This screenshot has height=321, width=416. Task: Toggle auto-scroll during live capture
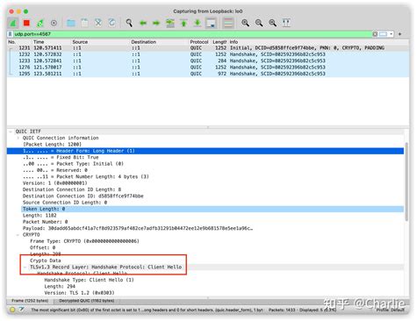click(212, 23)
